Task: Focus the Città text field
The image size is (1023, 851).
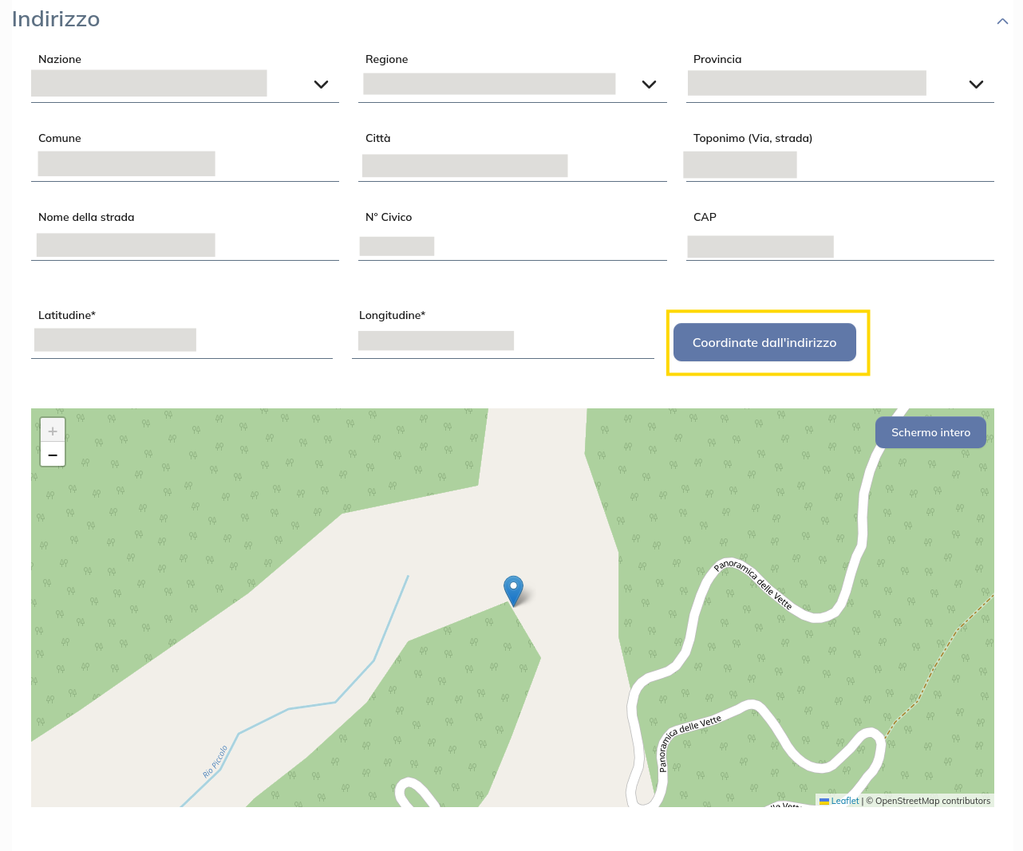Action: pyautogui.click(x=512, y=165)
